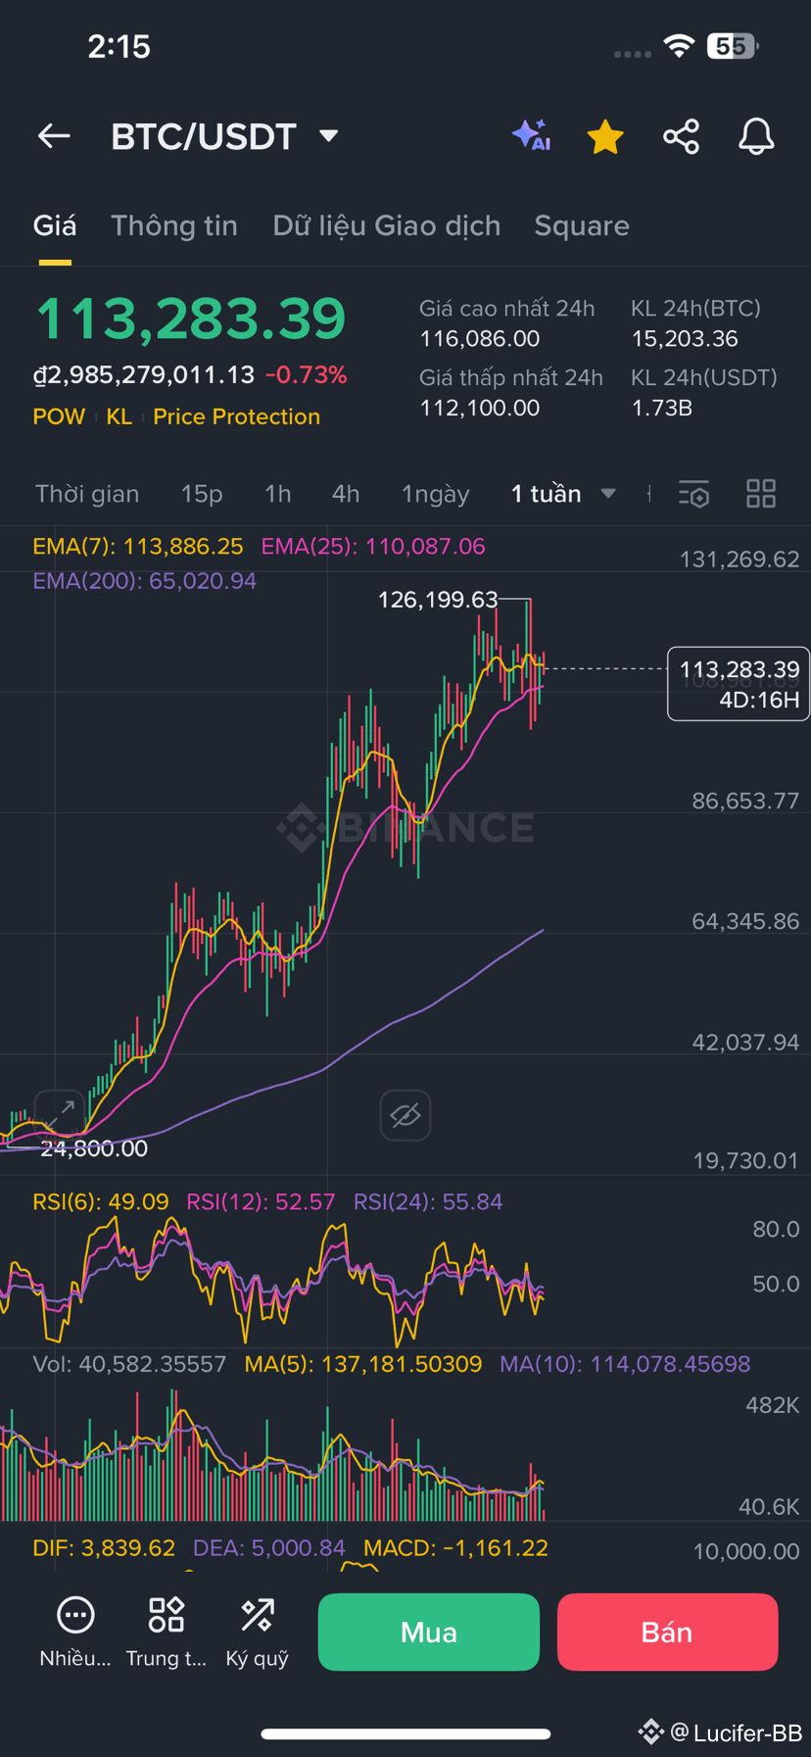Image resolution: width=811 pixels, height=1757 pixels.
Task: Select the 1h interval
Action: (x=278, y=494)
